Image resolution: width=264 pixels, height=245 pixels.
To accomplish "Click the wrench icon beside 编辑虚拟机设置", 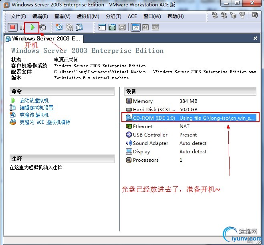I will [x=13, y=108].
